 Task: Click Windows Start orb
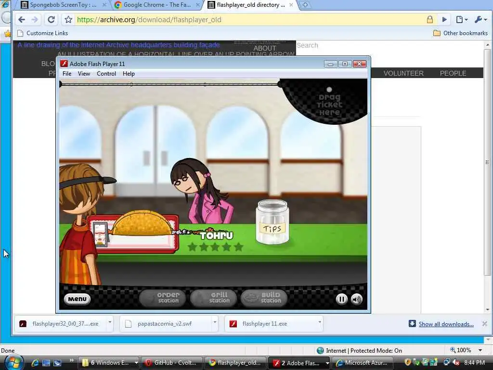[13, 362]
